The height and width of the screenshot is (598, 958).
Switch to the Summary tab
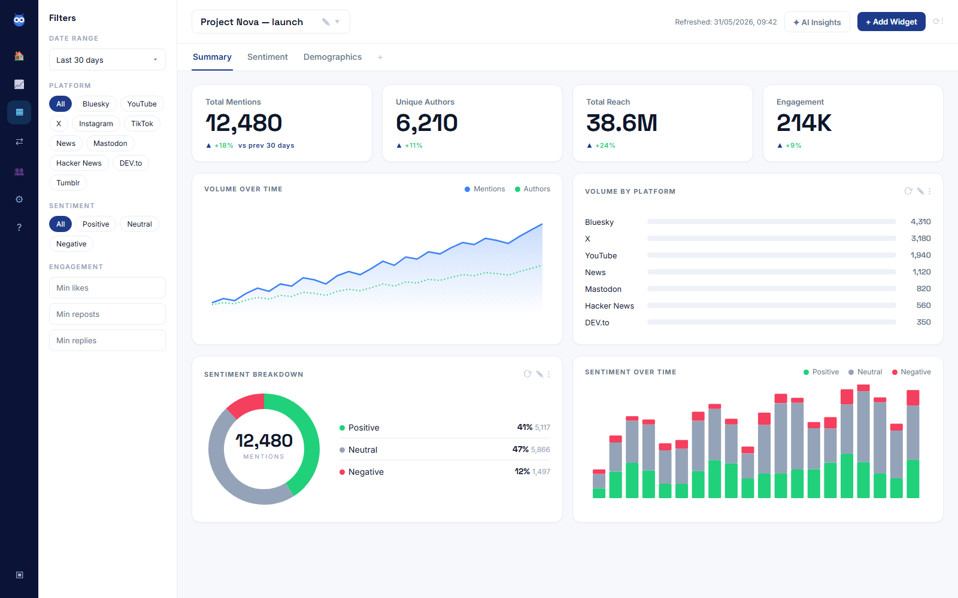212,57
